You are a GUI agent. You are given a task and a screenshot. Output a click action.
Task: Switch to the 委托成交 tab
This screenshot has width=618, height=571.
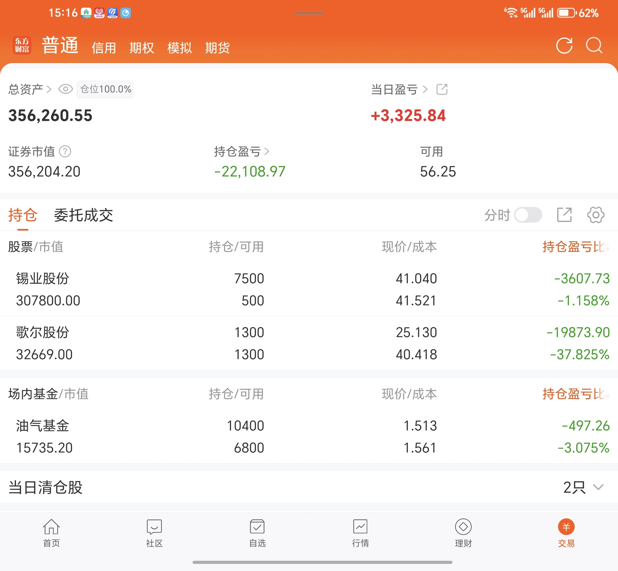click(83, 215)
